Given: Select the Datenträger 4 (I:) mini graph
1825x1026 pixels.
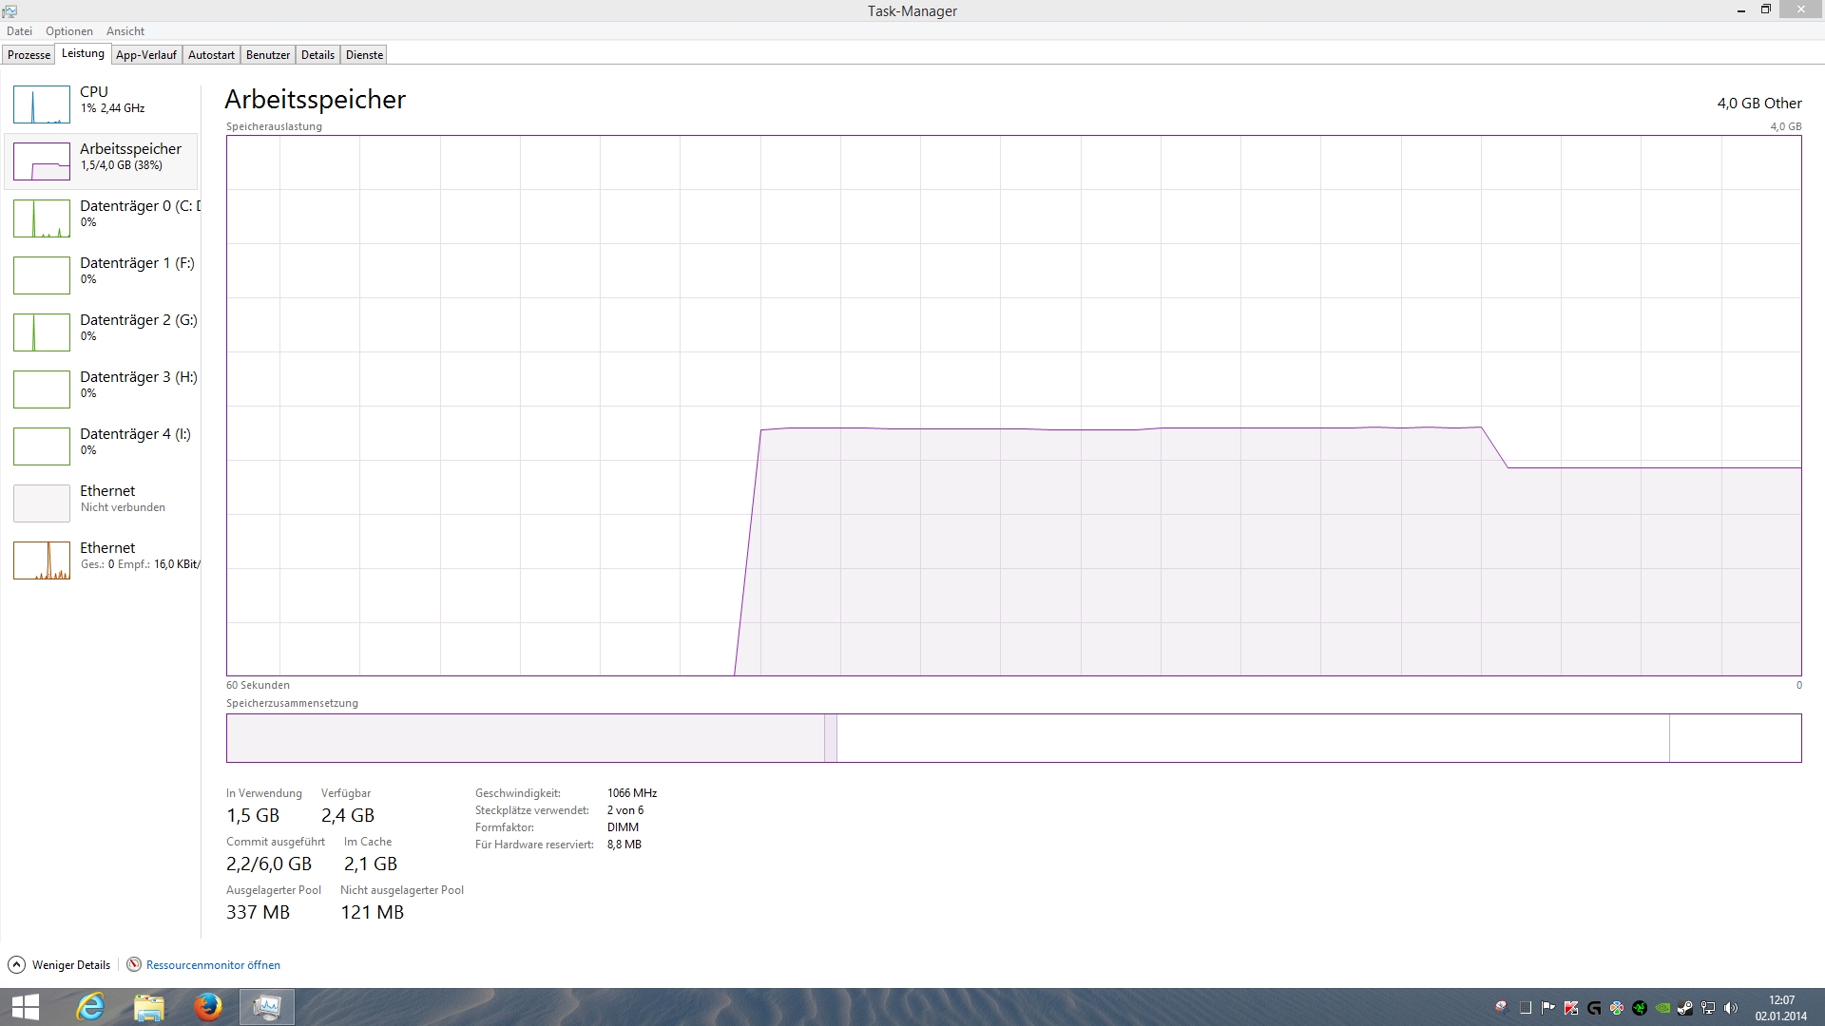Looking at the screenshot, I should pos(42,446).
